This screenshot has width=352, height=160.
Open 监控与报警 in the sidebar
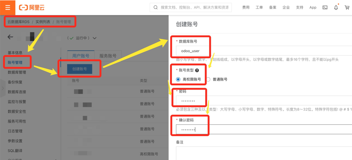[17, 102]
